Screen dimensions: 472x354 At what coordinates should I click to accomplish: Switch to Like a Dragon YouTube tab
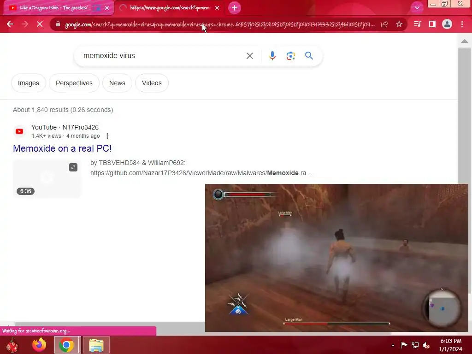[54, 8]
